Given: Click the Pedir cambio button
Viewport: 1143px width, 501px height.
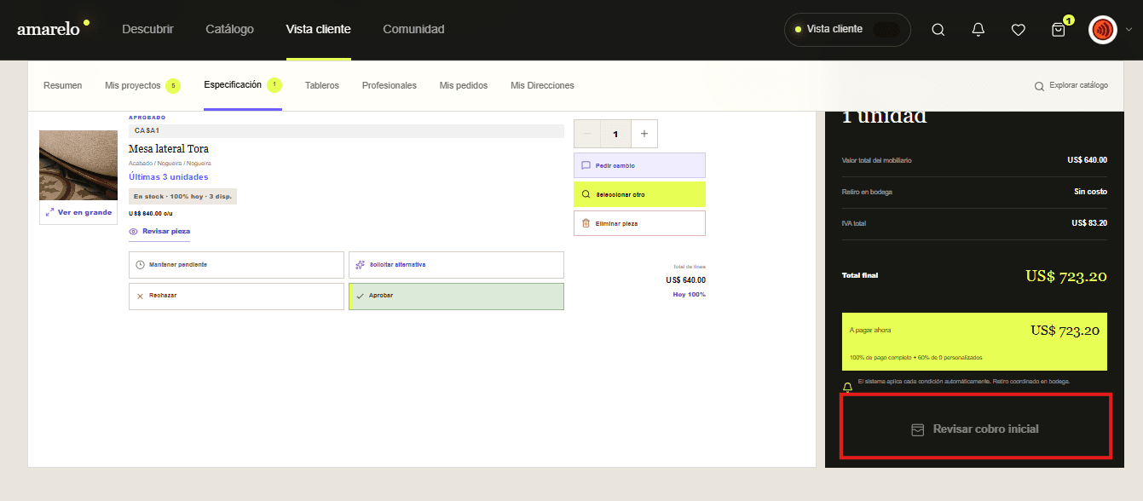Looking at the screenshot, I should (639, 165).
